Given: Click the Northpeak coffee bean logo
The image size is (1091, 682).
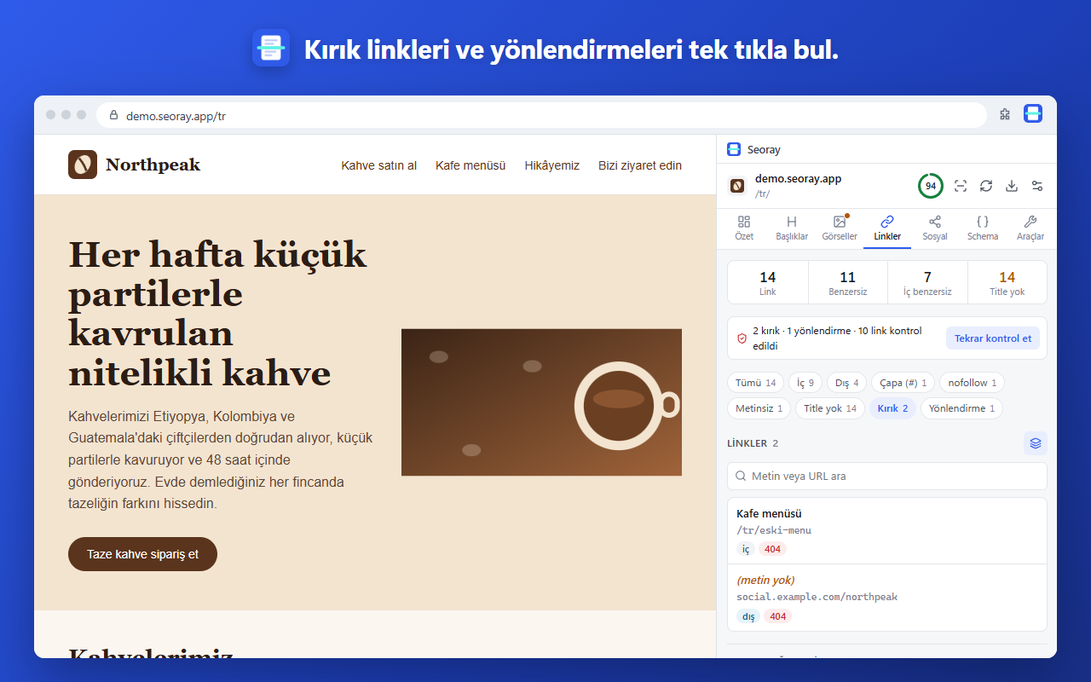Looking at the screenshot, I should tap(83, 165).
